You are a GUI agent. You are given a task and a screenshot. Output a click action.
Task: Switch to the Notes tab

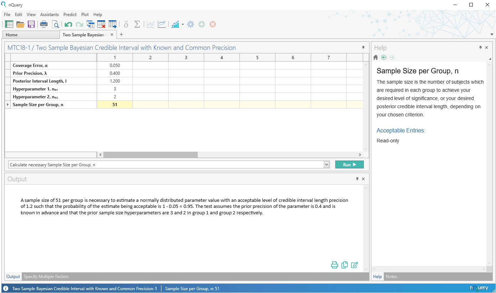(391, 276)
